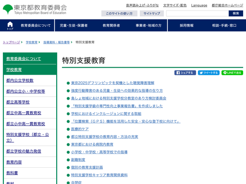The width and height of the screenshot is (246, 184).
Task: Open 相談・手続・窓口 nav menu
Action: click(224, 25)
